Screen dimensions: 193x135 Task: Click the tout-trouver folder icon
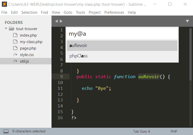click(11, 29)
